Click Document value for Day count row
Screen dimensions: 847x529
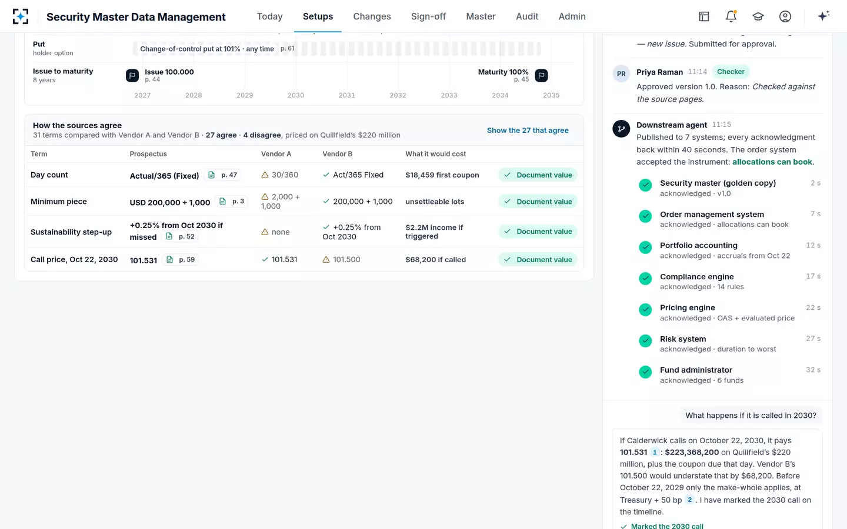(x=538, y=175)
